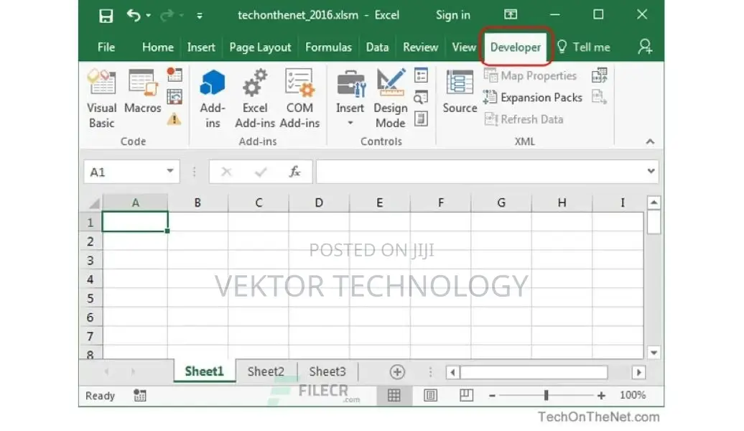The image size is (744, 431).
Task: Click Run Dialog icon in Controls
Action: point(421,119)
